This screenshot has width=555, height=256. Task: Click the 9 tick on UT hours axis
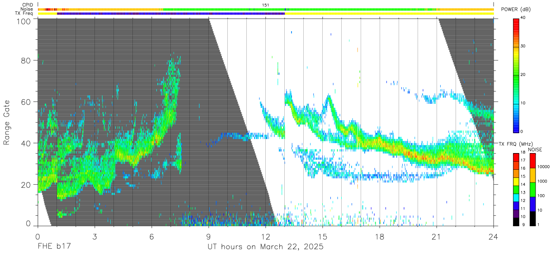(208, 236)
